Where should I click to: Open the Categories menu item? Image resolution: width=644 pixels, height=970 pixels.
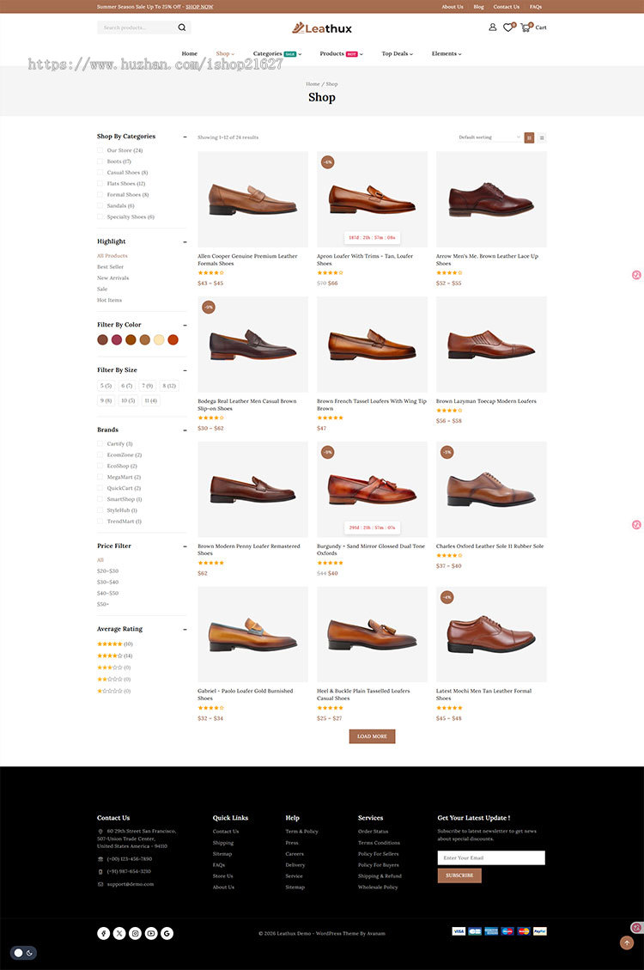[276, 54]
